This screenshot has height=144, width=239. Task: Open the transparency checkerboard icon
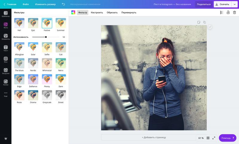coord(222,12)
